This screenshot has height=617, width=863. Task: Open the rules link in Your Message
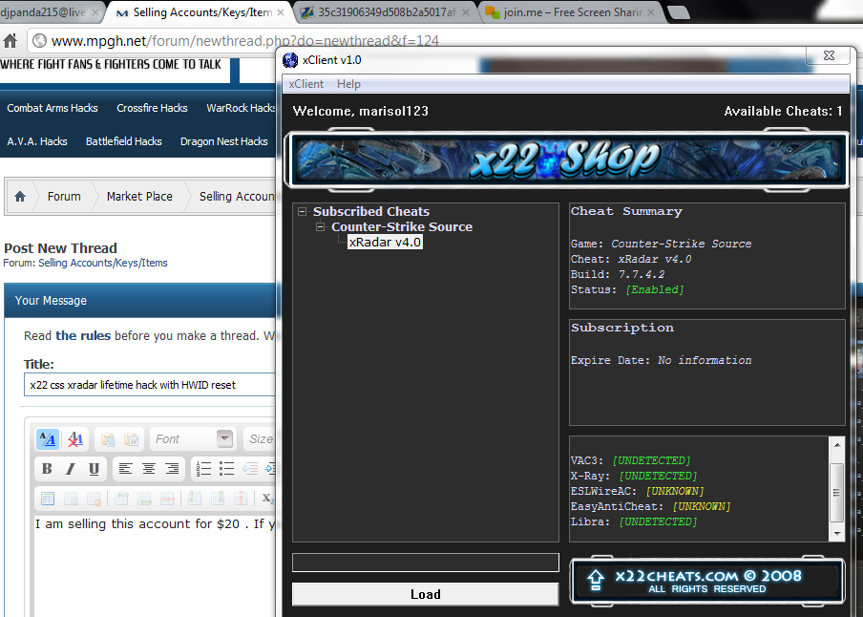point(83,335)
